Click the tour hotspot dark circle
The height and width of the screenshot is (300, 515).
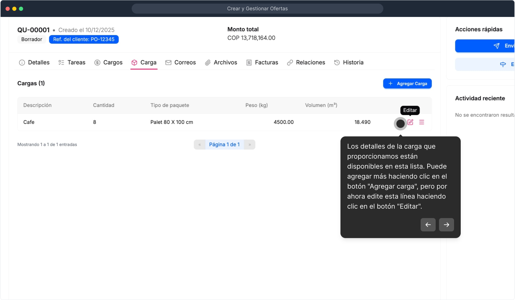click(x=400, y=124)
